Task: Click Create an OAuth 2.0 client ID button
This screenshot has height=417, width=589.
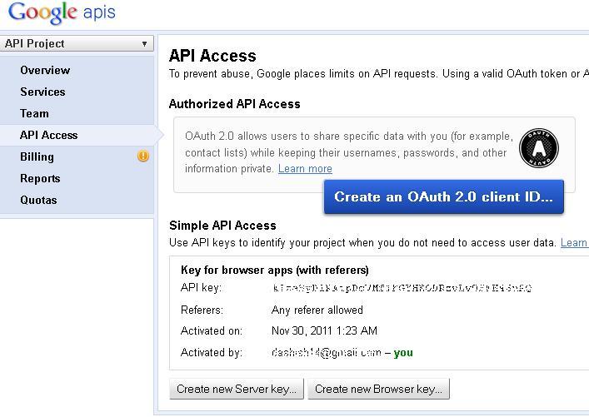Action: pyautogui.click(x=444, y=196)
